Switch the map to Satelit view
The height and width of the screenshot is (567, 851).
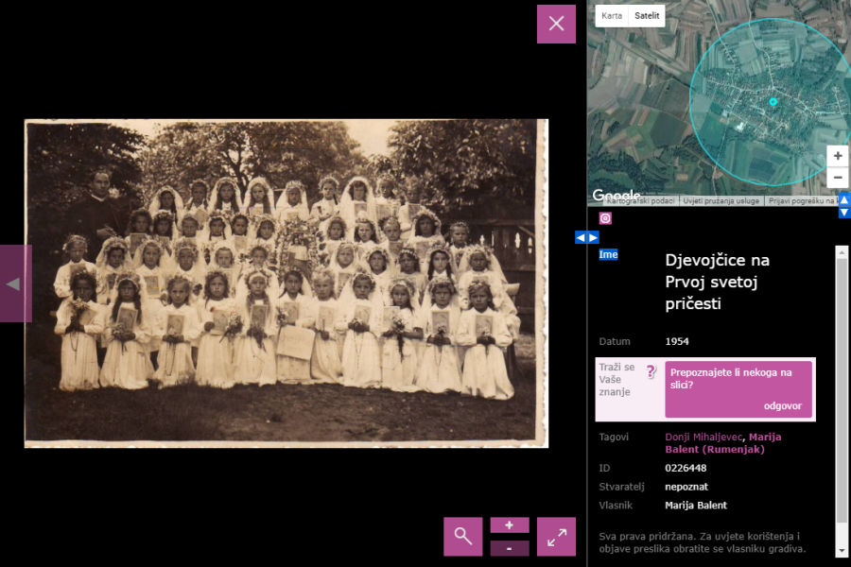647,15
